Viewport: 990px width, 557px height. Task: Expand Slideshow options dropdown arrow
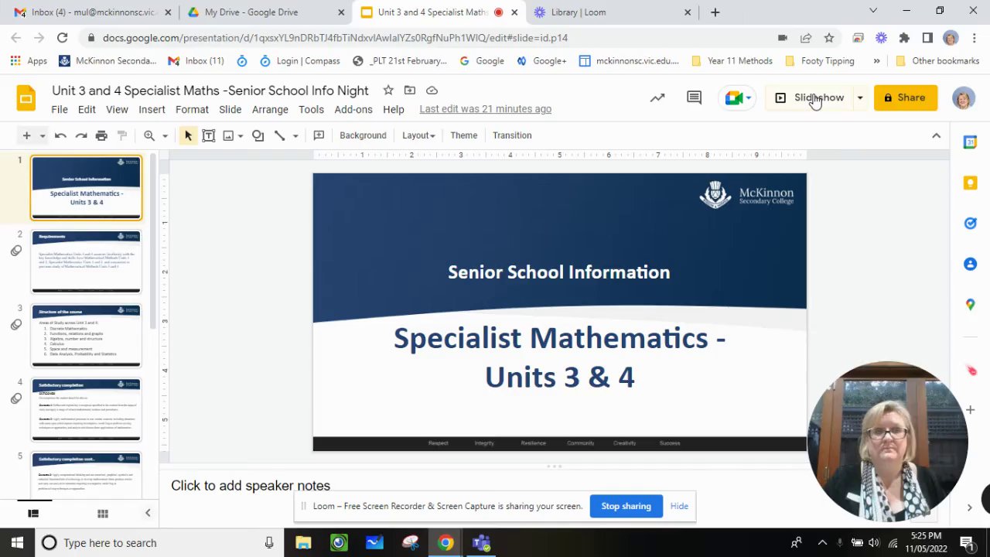click(x=859, y=97)
